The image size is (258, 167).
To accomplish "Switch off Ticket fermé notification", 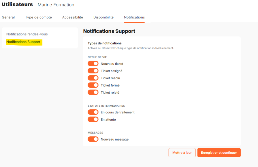I will (x=93, y=85).
